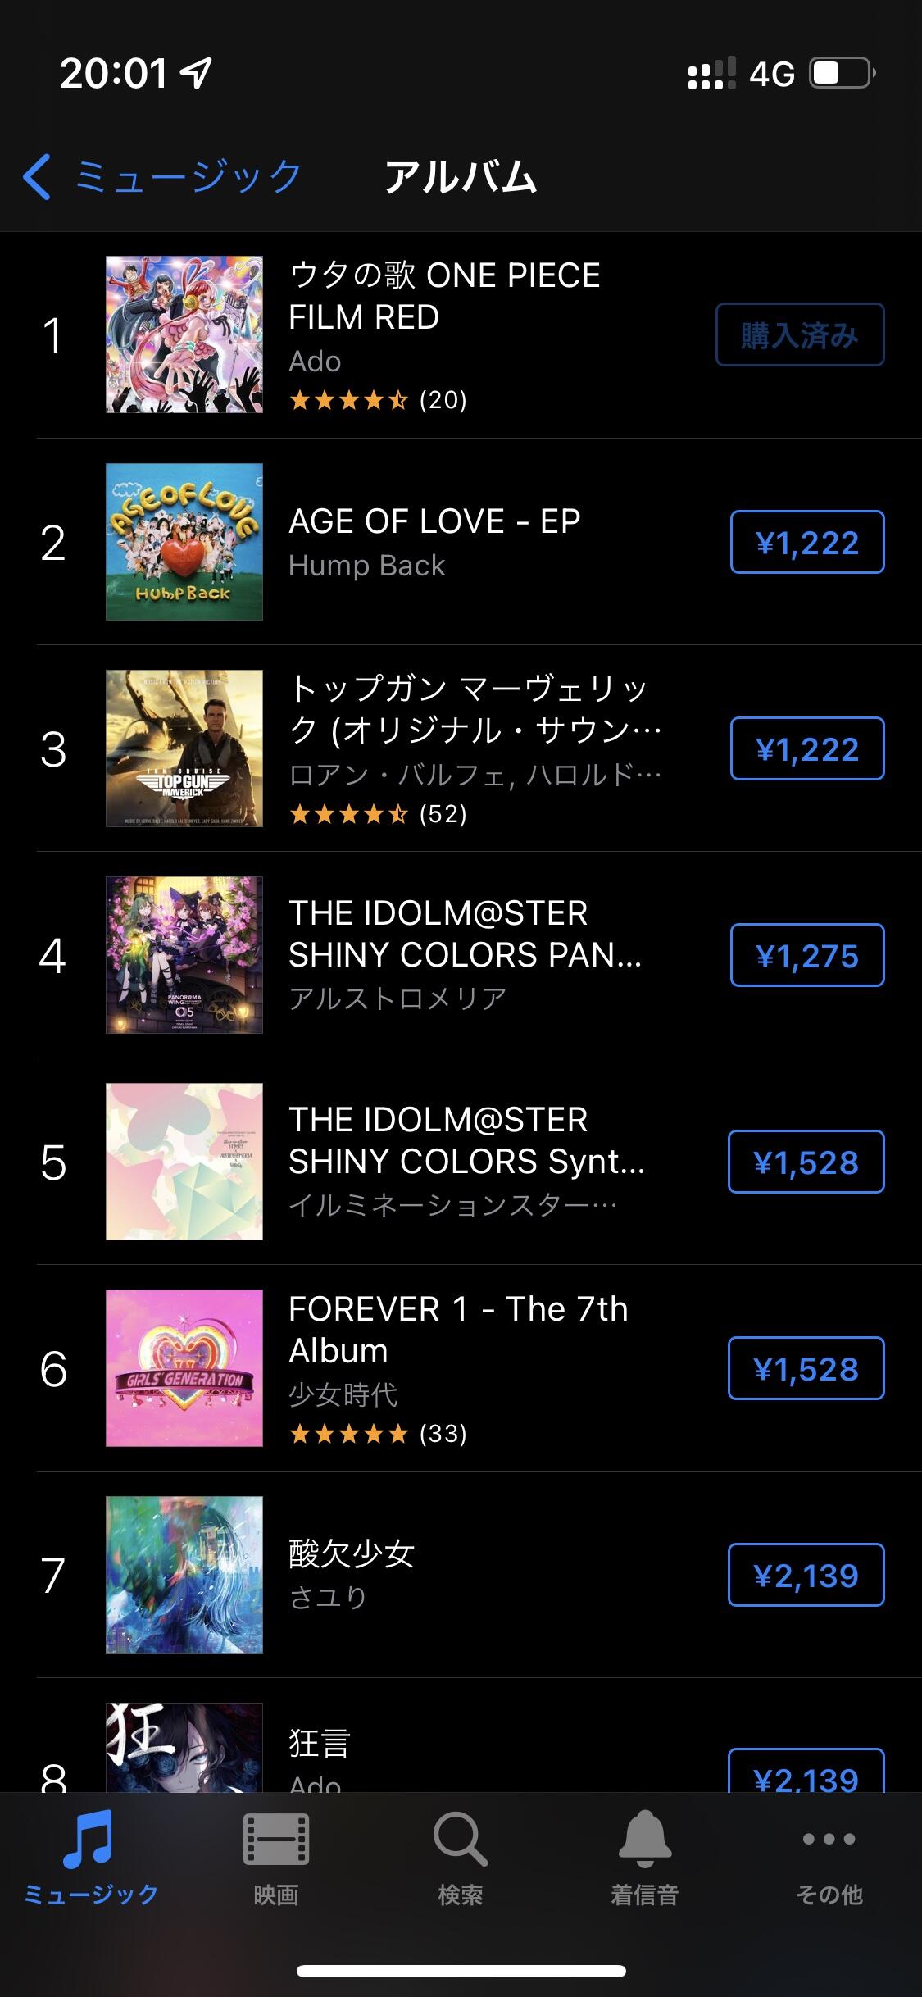Open the Ringtones bell icon
Image resolution: width=922 pixels, height=1997 pixels.
click(x=644, y=1837)
